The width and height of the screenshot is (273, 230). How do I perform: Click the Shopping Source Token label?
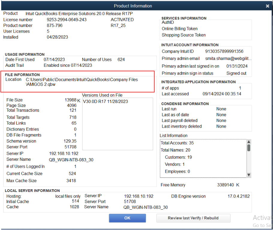pos(184,35)
